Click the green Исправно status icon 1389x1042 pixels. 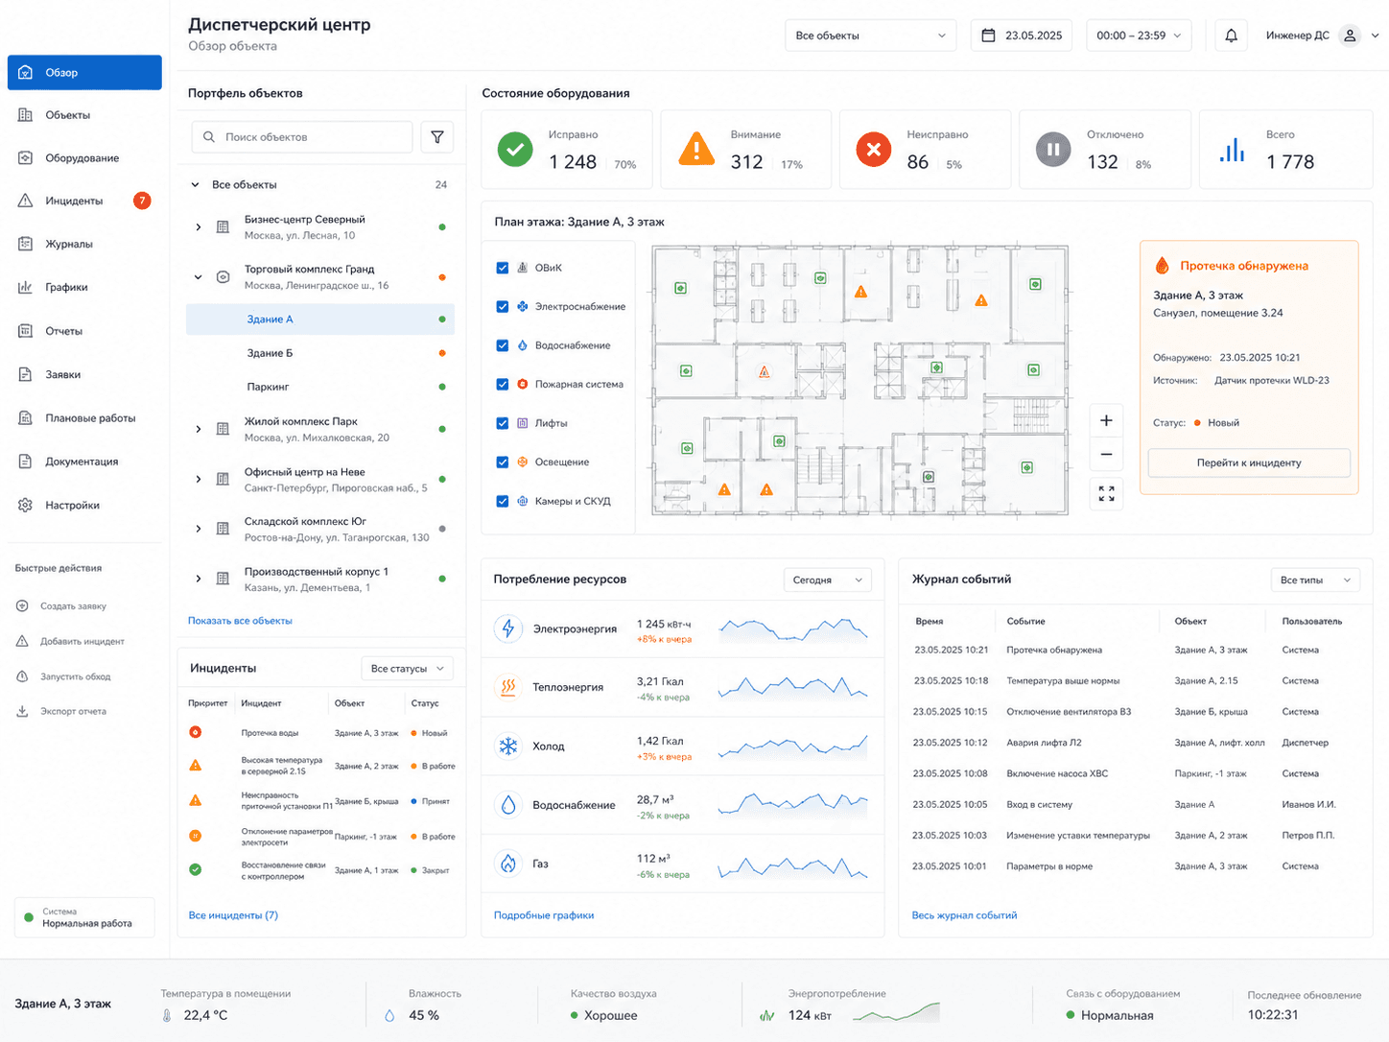coord(515,150)
